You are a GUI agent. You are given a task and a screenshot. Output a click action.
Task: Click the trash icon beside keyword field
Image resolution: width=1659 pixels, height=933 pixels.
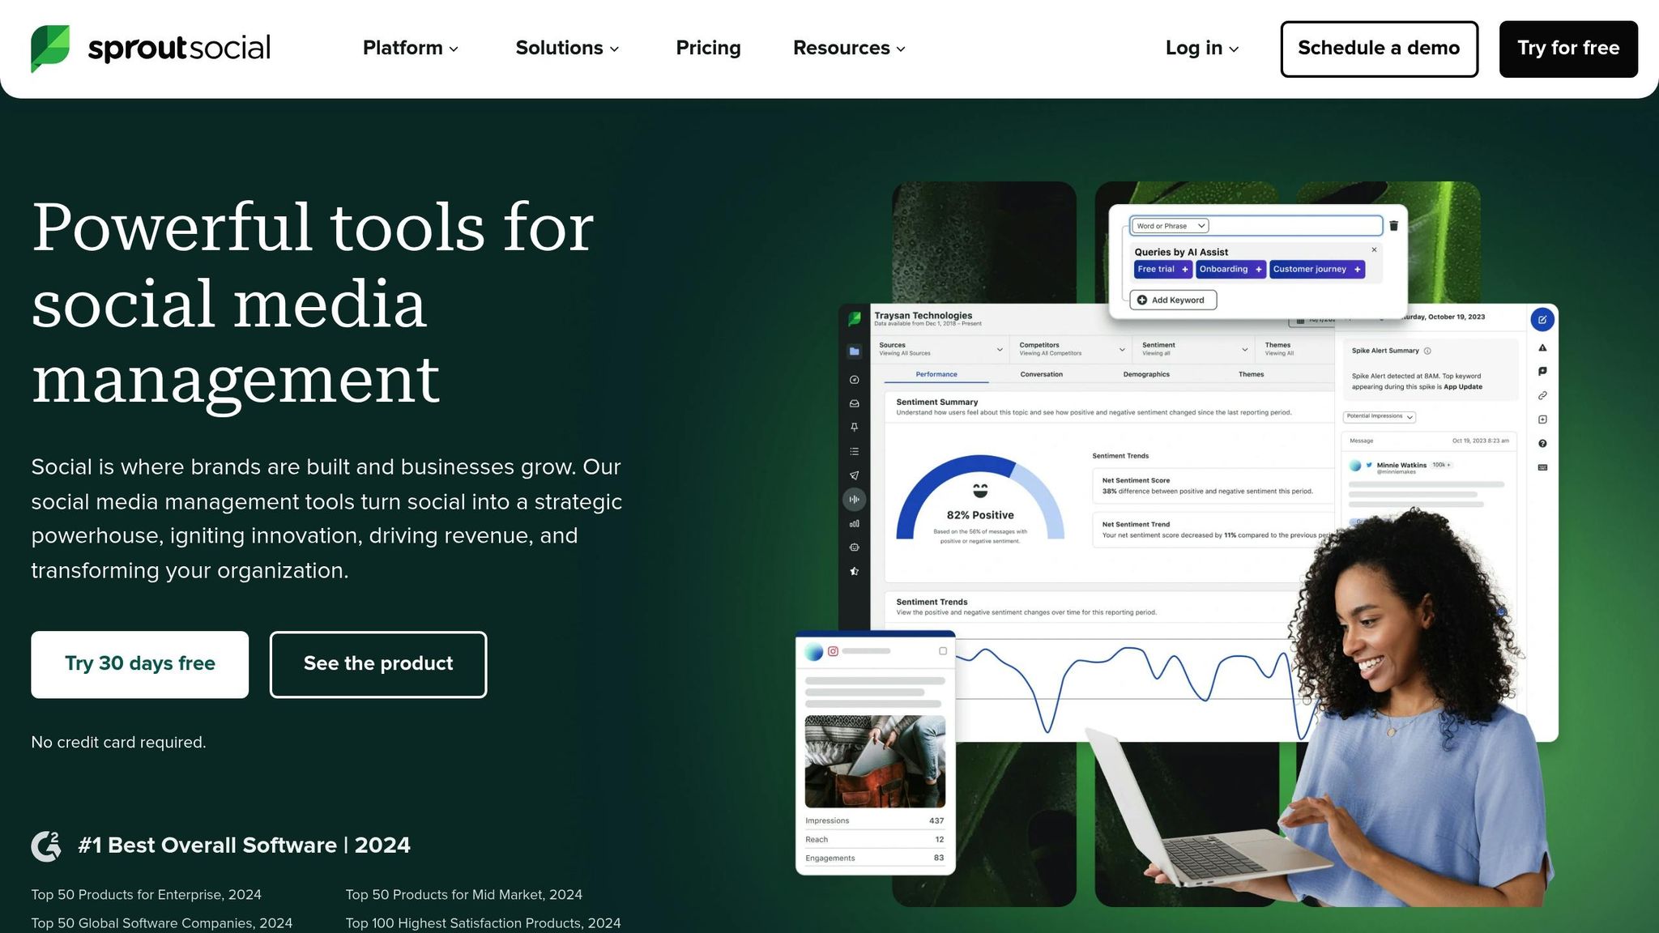1393,226
